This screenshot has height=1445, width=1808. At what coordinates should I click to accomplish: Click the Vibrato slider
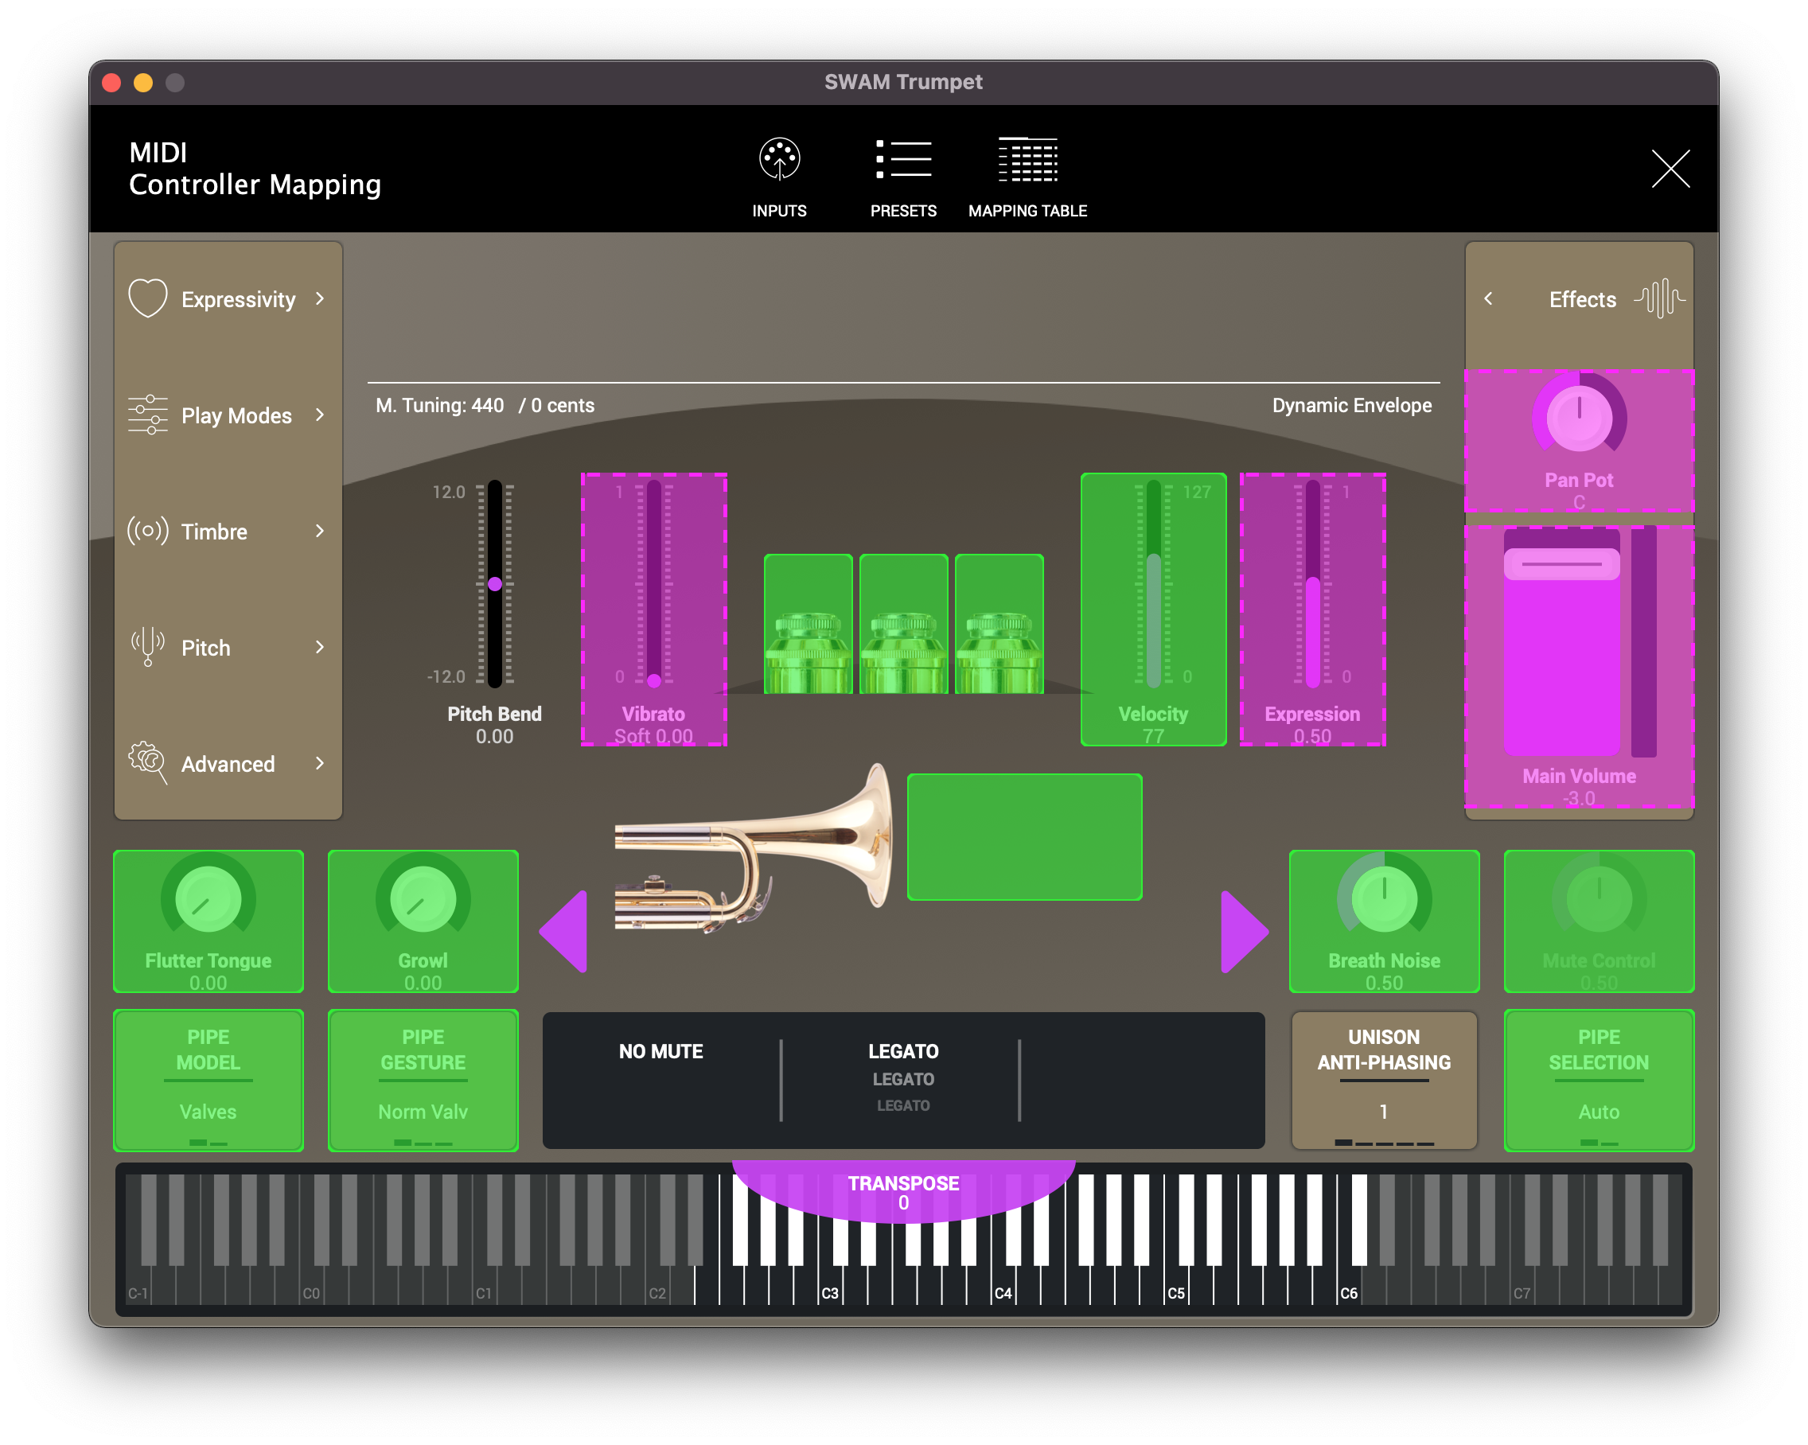point(653,585)
